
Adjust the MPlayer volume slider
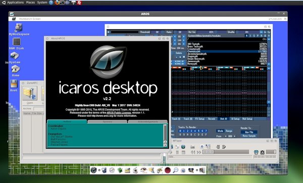point(271,152)
